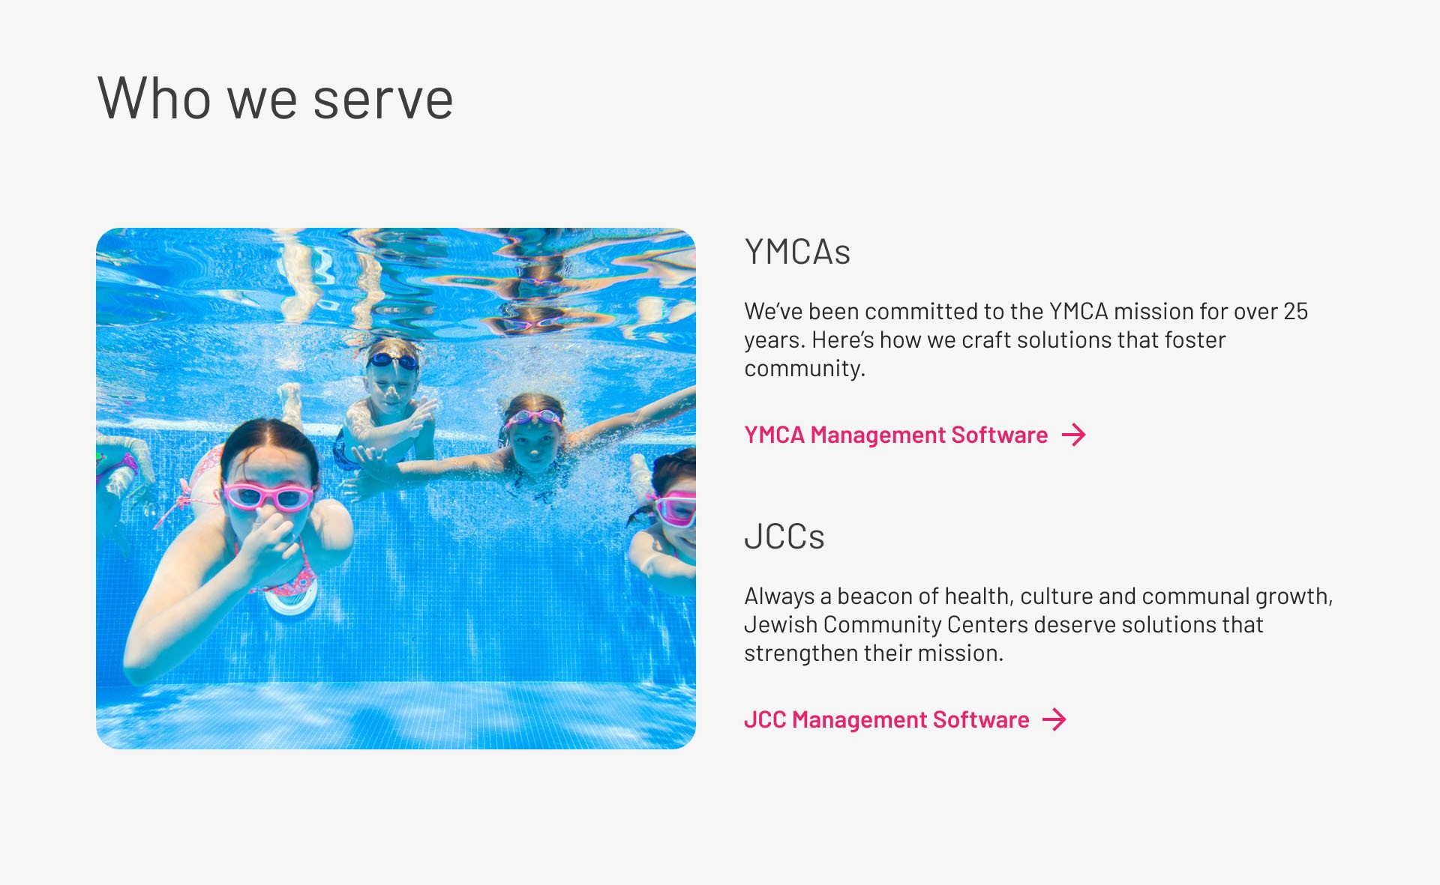Click the words 'Jewish Community Centers' in paragraph
This screenshot has width=1440, height=885.
[886, 624]
